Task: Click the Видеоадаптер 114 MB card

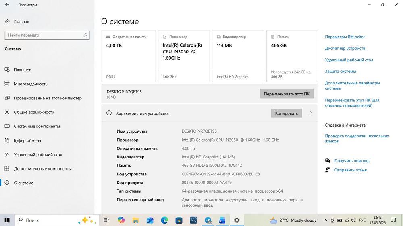Action: pos(238,56)
